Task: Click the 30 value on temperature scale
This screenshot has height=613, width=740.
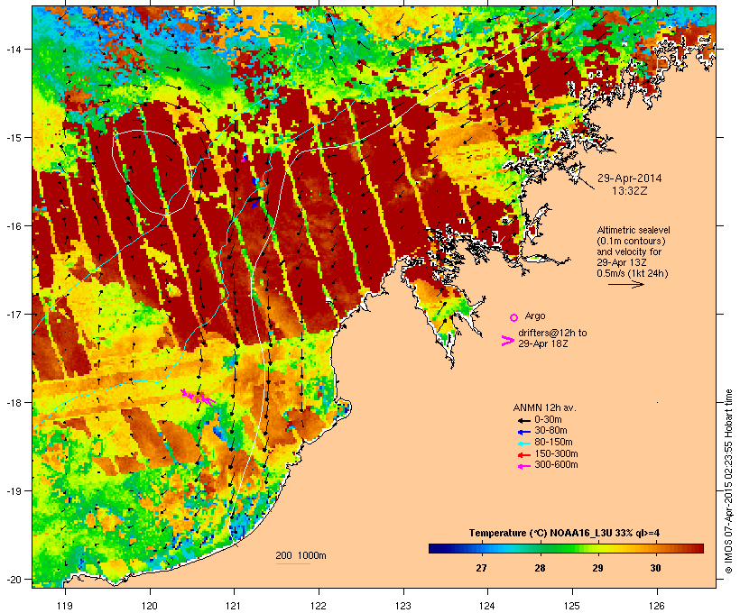Action: 655,568
